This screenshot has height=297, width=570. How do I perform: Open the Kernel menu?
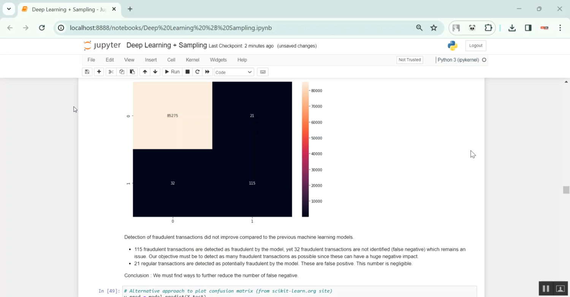pyautogui.click(x=192, y=60)
